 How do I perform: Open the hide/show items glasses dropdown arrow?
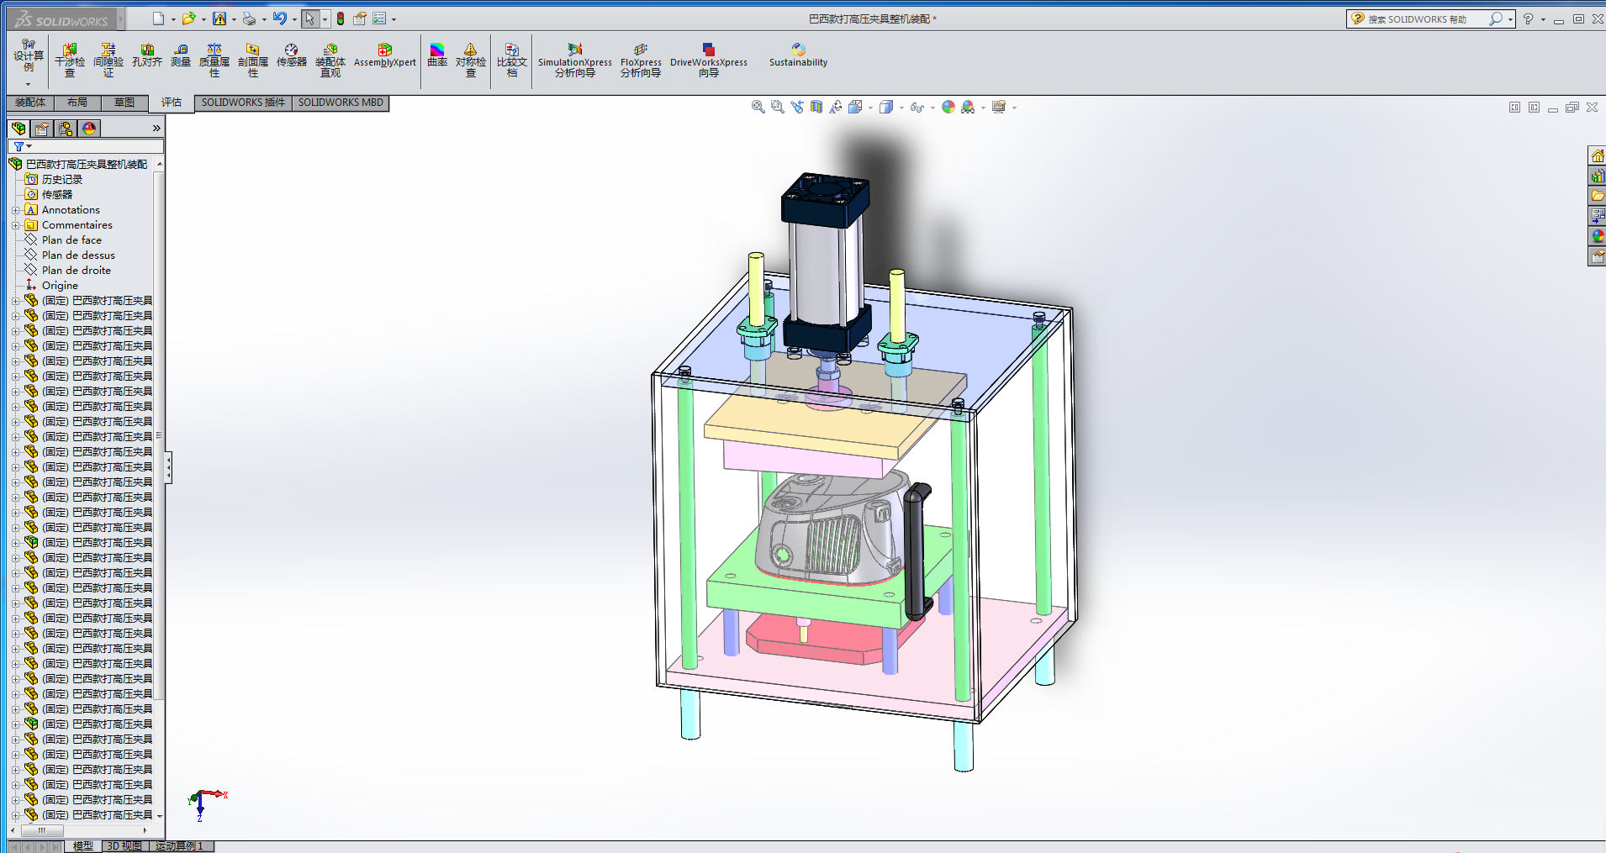[x=932, y=108]
